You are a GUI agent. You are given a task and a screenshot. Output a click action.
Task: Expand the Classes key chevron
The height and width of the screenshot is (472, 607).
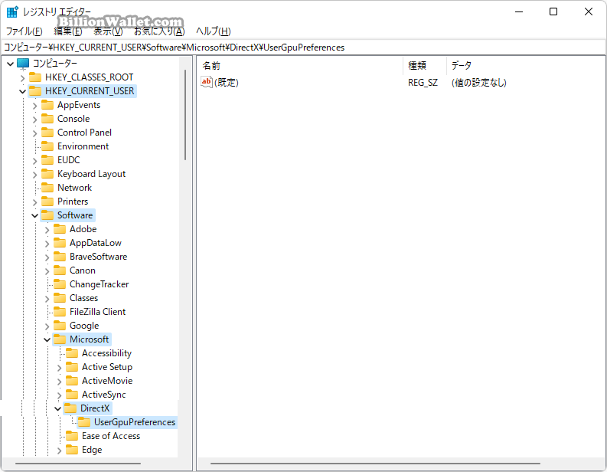click(47, 298)
